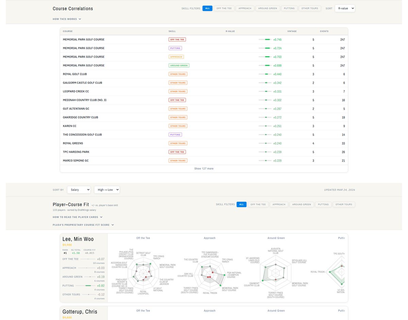Click Show 127 more courses
This screenshot has height=320, width=408.
(204, 169)
